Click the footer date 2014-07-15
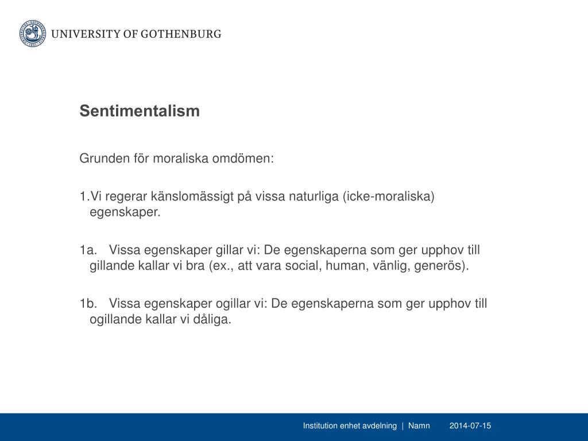Viewport: 588px width, 441px height. tap(470, 426)
